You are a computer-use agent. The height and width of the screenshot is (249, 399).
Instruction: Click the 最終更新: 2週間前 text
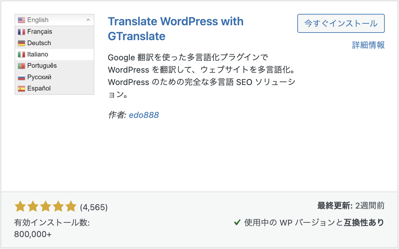pos(351,206)
